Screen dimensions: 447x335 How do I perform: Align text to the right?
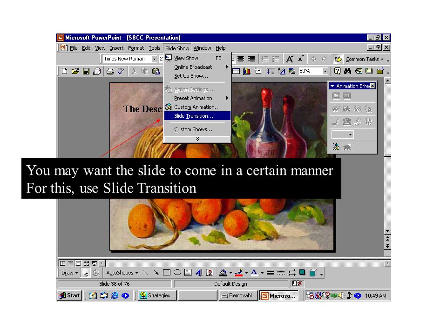point(251,59)
